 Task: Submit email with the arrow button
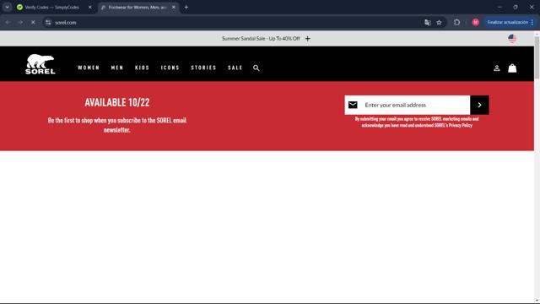tap(479, 105)
